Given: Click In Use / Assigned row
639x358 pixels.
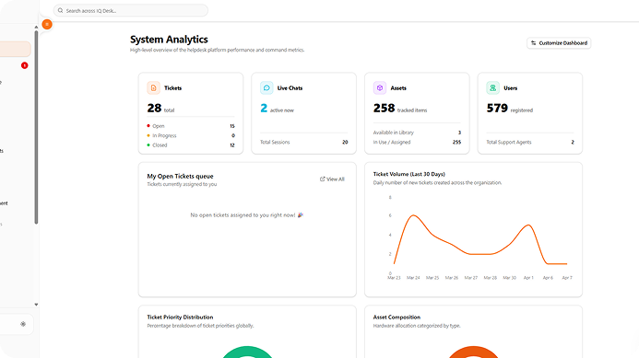Looking at the screenshot, I should 417,143.
